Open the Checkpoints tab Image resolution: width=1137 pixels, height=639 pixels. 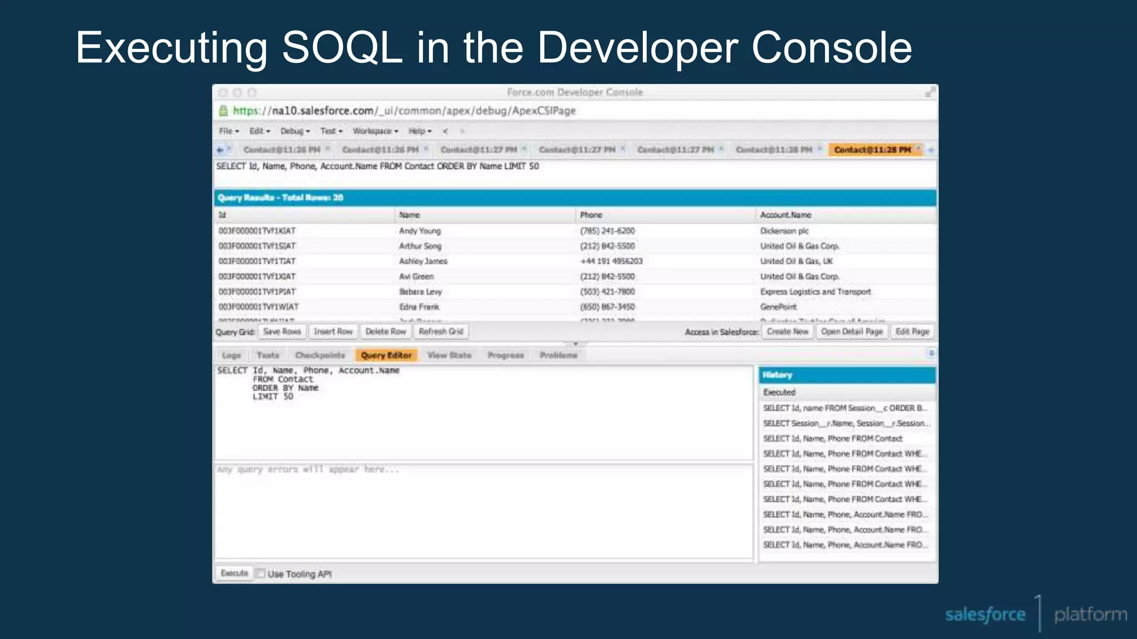[x=320, y=355]
